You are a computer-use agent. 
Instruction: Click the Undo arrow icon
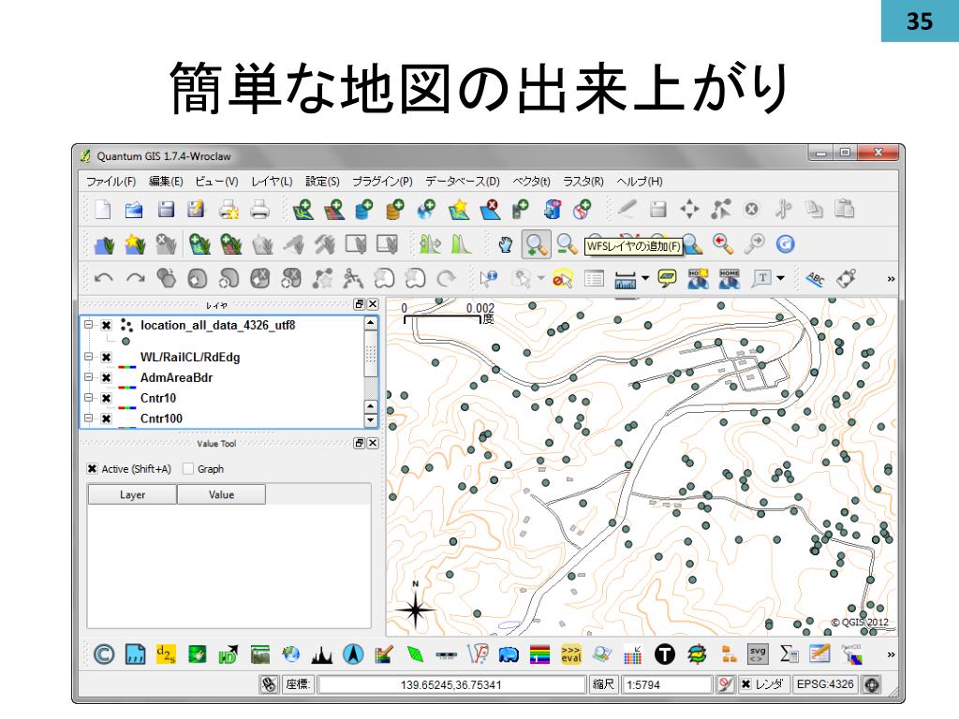click(103, 279)
